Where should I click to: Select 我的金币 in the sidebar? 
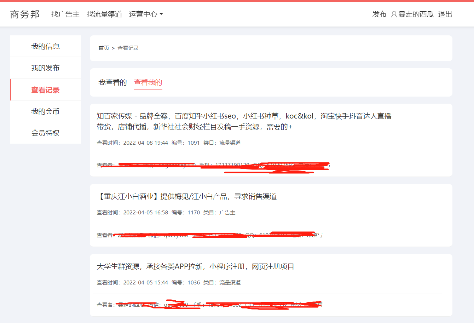point(46,111)
